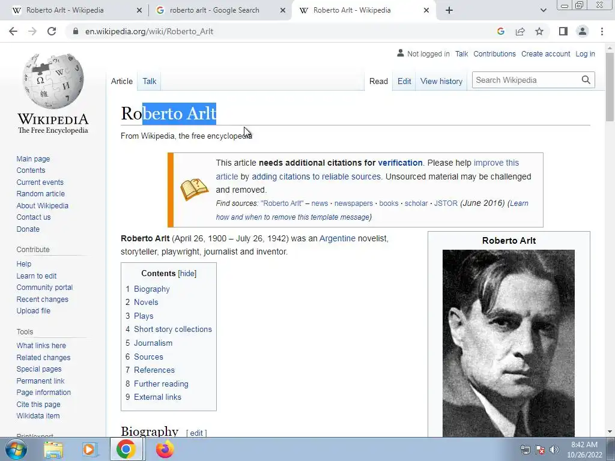The height and width of the screenshot is (461, 615).
Task: Hide the Contents table
Action: click(x=187, y=273)
